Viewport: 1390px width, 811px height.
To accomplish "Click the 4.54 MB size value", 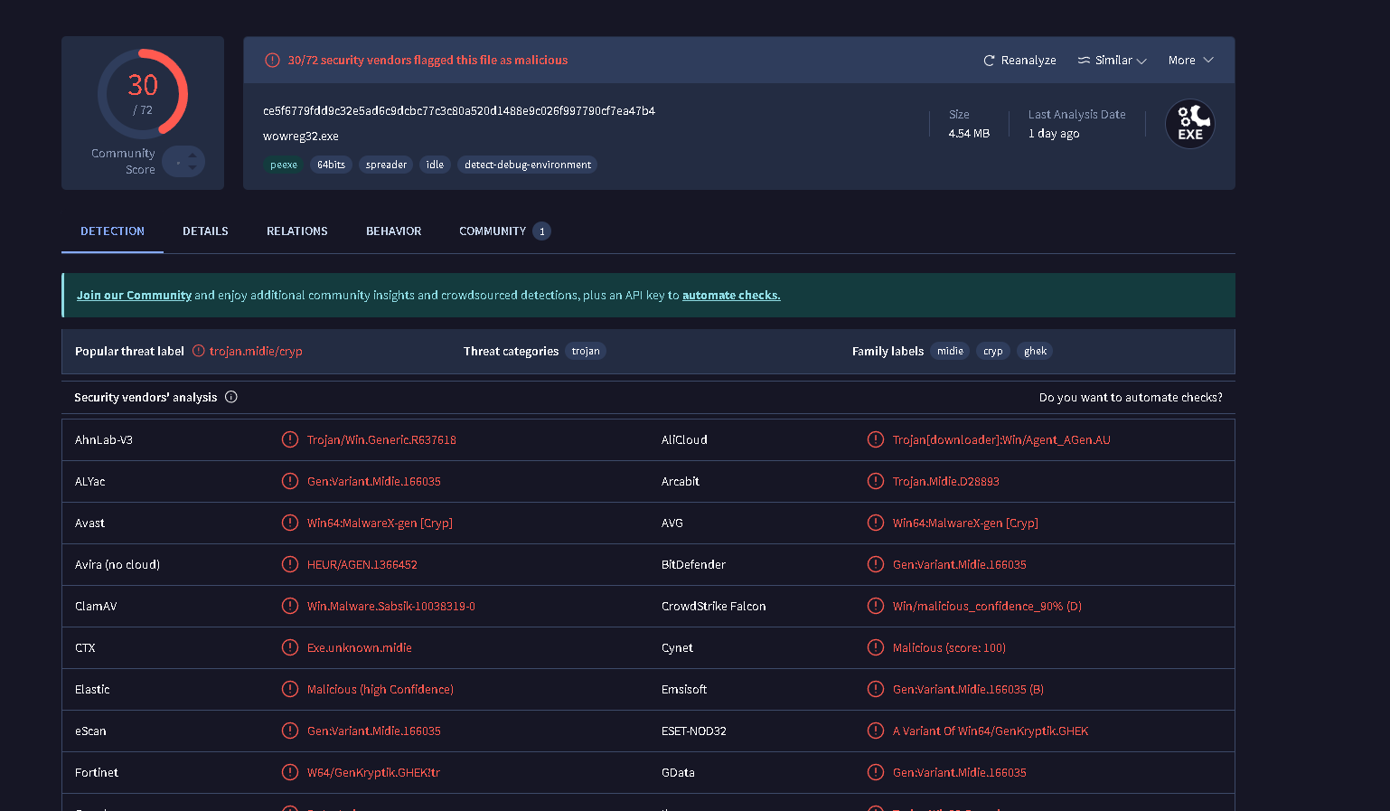I will click(x=969, y=134).
